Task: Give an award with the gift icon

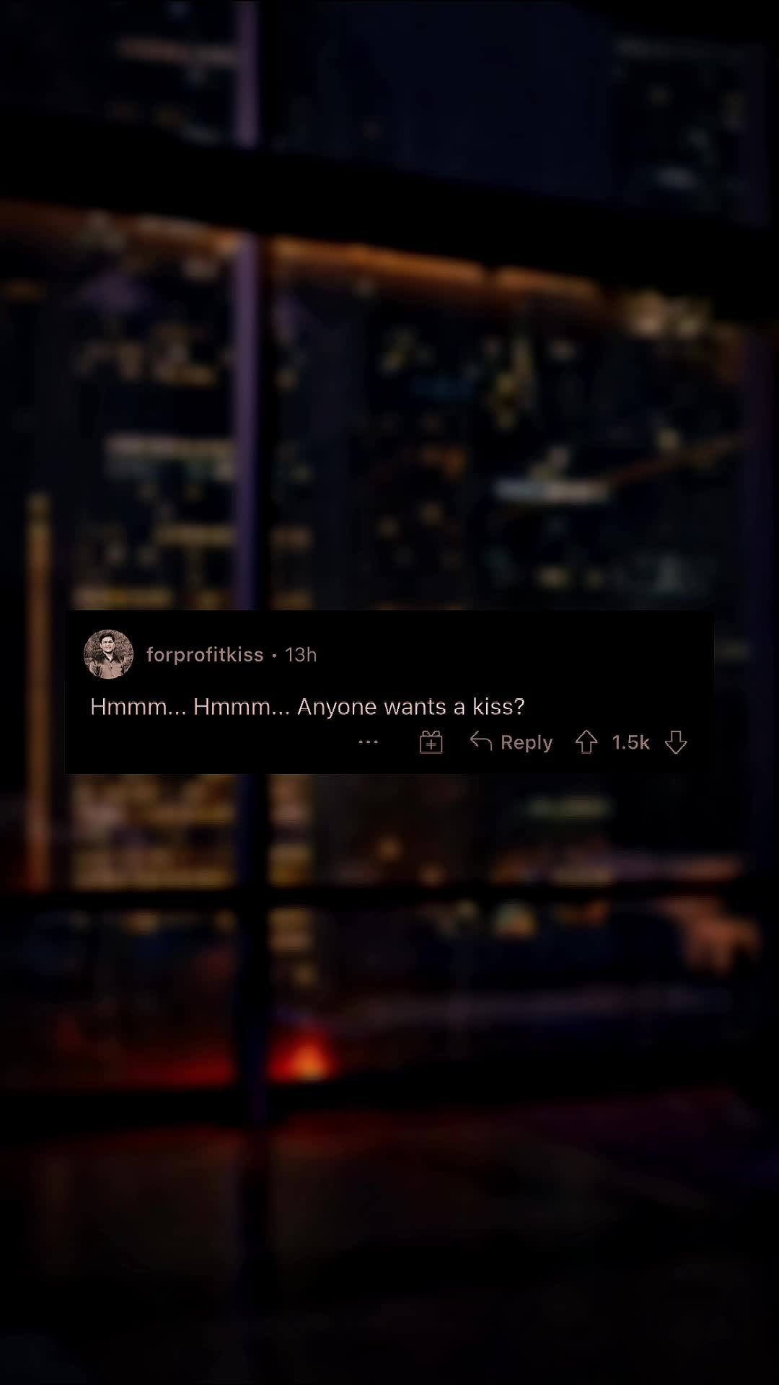Action: pos(431,742)
